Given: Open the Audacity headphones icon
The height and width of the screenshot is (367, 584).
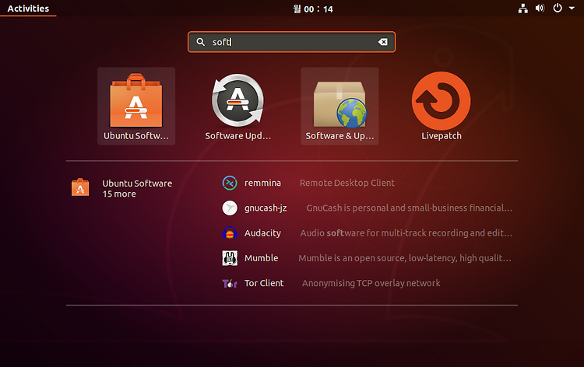Looking at the screenshot, I should [x=230, y=232].
